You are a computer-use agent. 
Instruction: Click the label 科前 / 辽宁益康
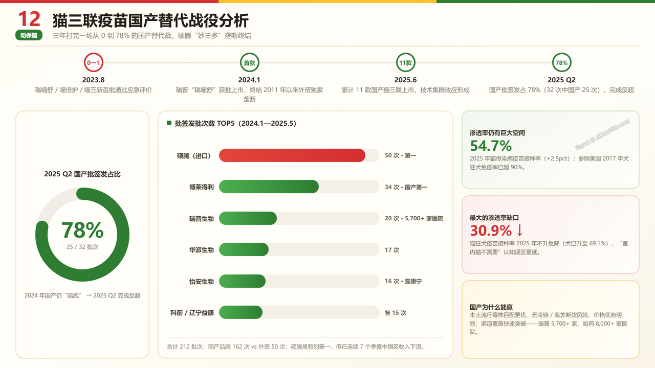(192, 312)
